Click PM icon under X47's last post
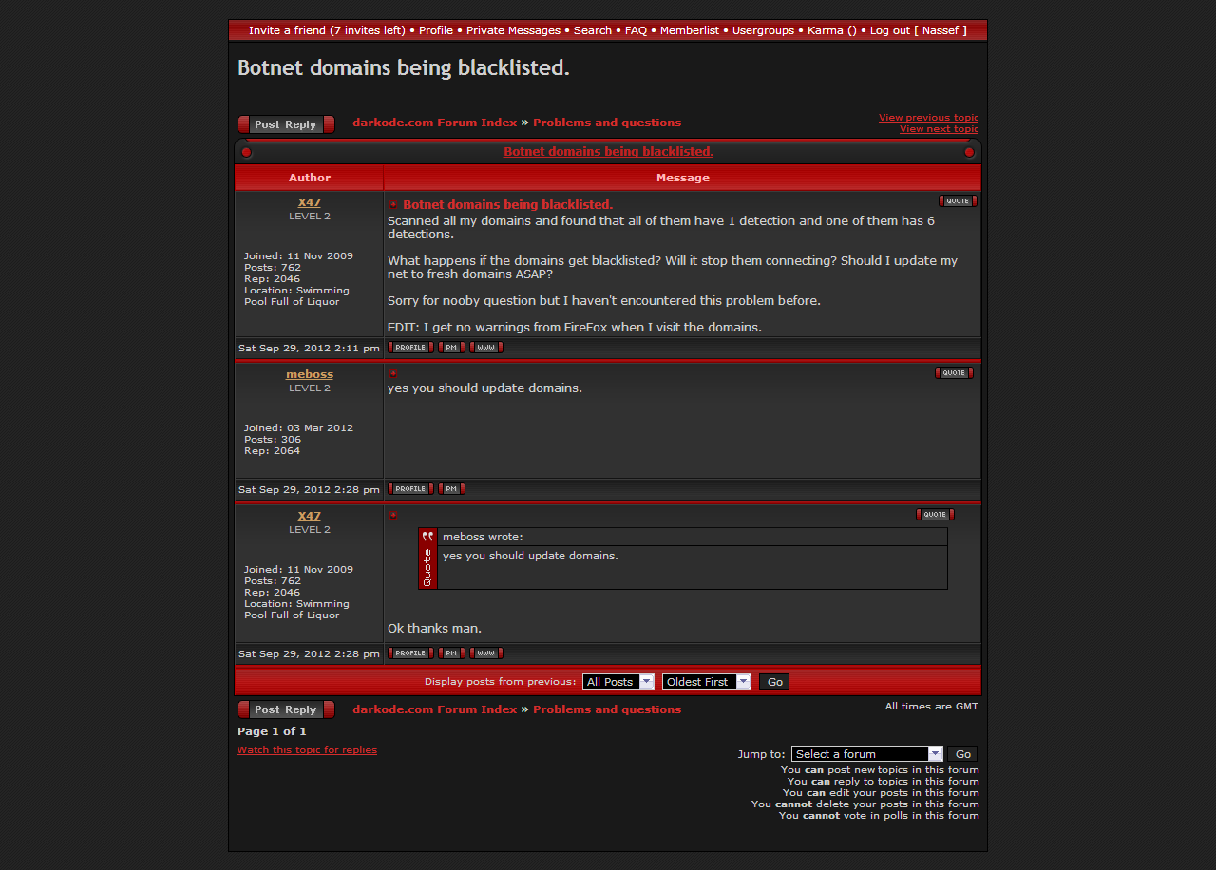The height and width of the screenshot is (870, 1216). [x=451, y=653]
